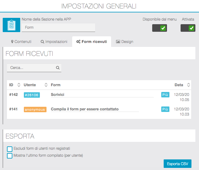Toggle the 'Attivata' switch
199x170 pixels.
pos(188,28)
